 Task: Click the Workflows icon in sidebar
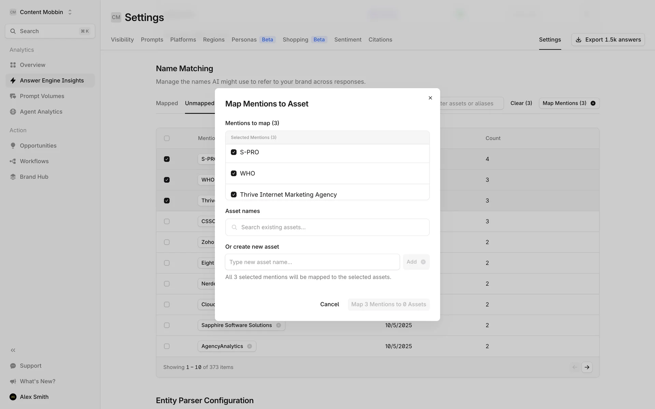(13, 161)
